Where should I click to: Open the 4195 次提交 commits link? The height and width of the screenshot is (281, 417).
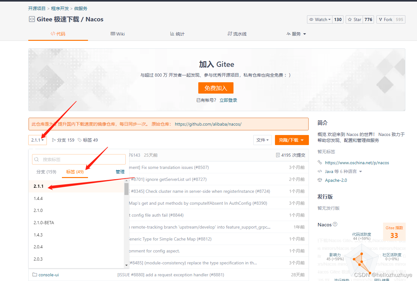pos(290,155)
